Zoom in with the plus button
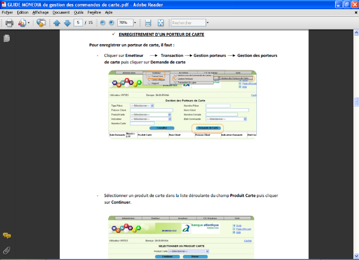 (111, 23)
